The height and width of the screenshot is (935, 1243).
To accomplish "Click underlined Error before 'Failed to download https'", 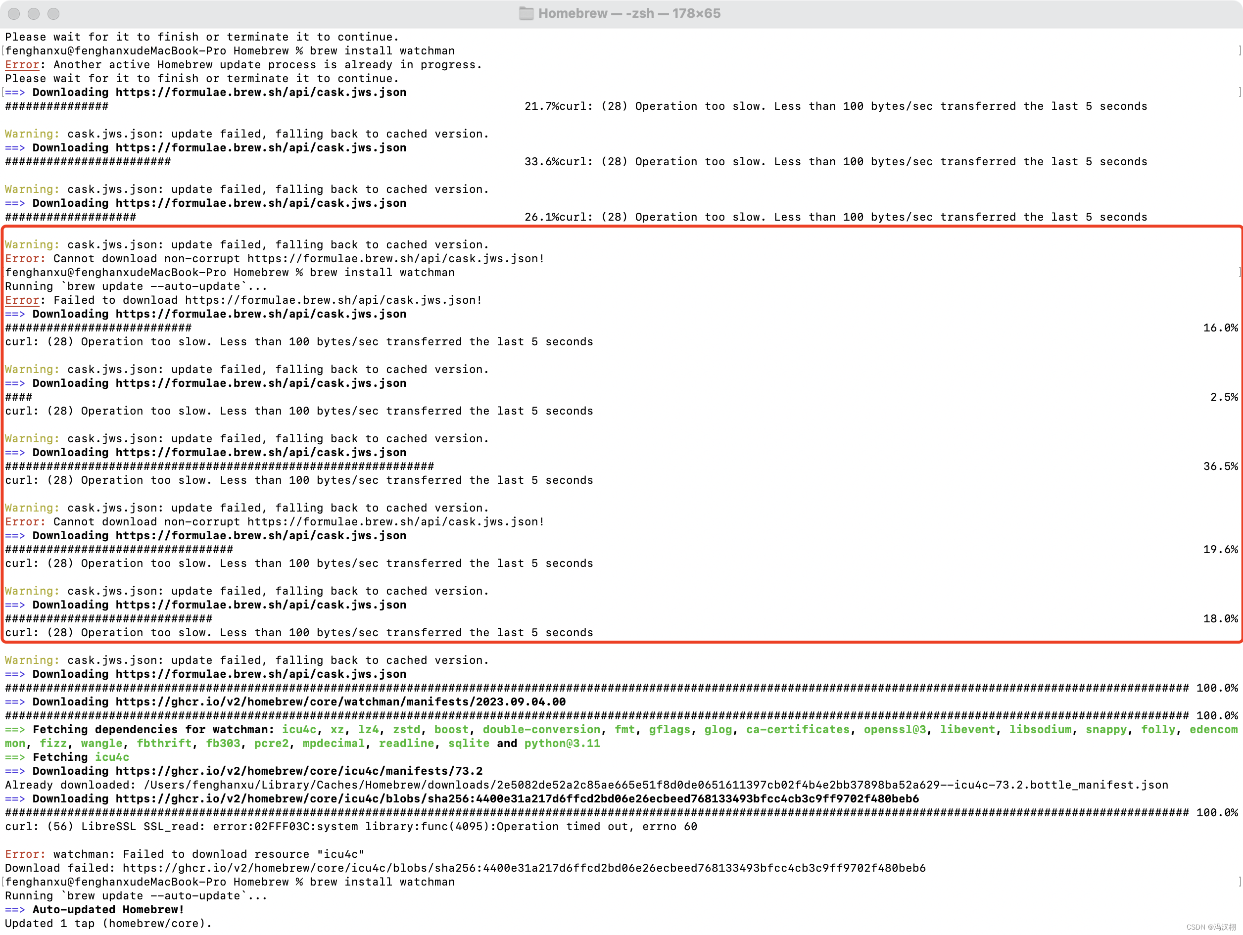I will coord(22,300).
